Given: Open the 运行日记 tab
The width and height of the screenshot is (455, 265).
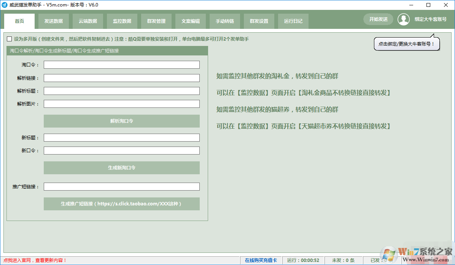Looking at the screenshot, I should [x=293, y=21].
